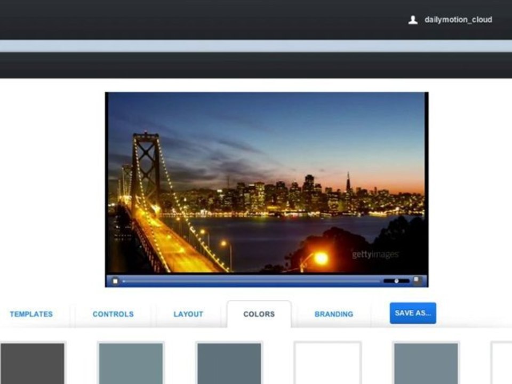Choose the white color swatch

(327, 363)
